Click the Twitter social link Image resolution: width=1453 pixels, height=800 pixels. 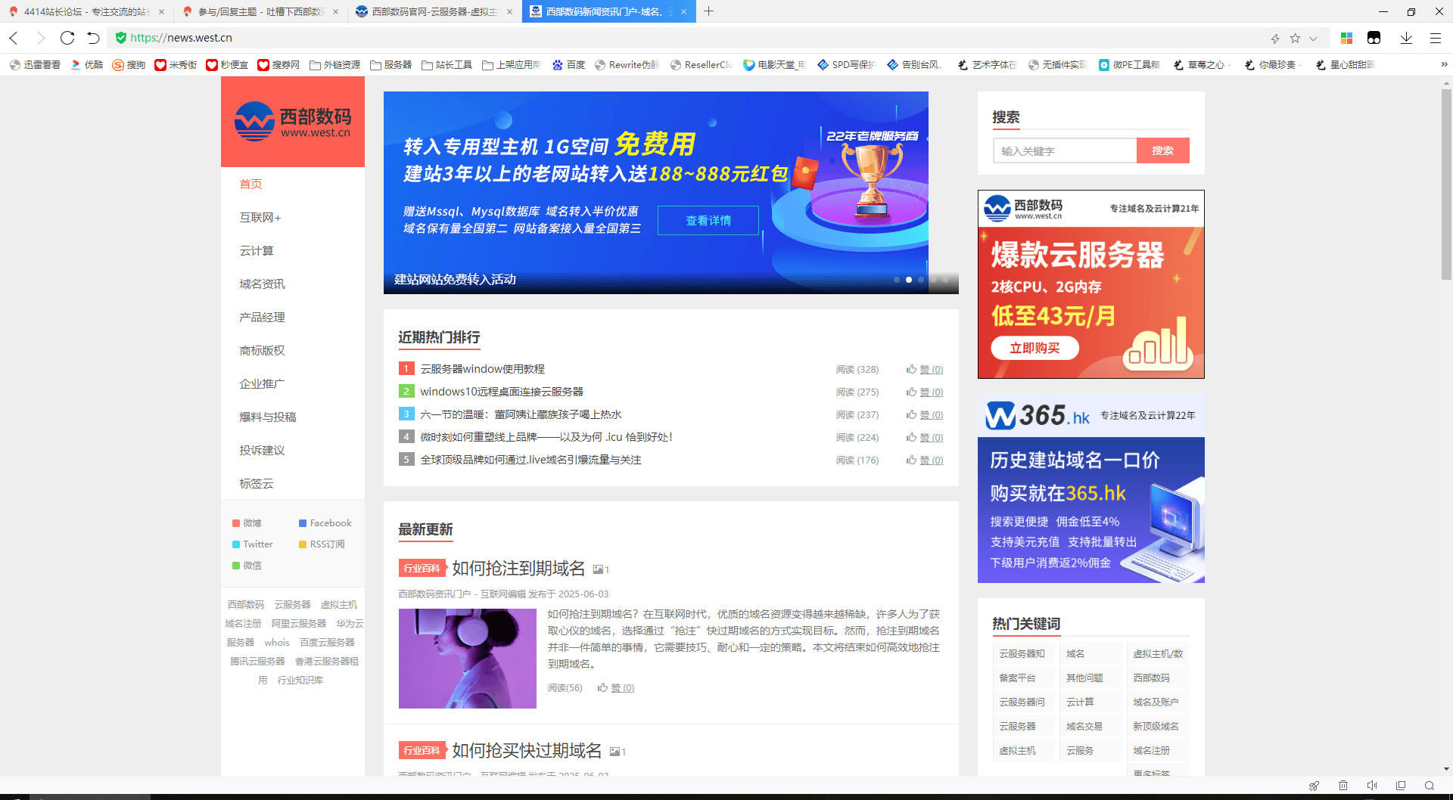[253, 544]
